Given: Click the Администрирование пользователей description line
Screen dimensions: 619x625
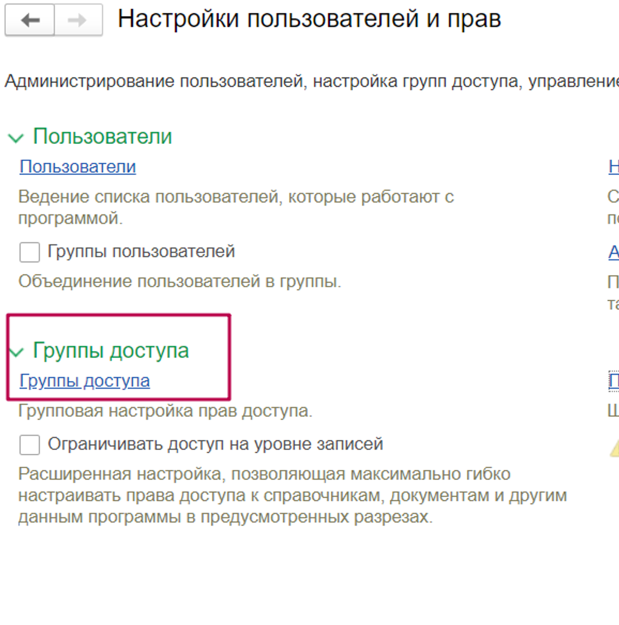Looking at the screenshot, I should pos(309,82).
